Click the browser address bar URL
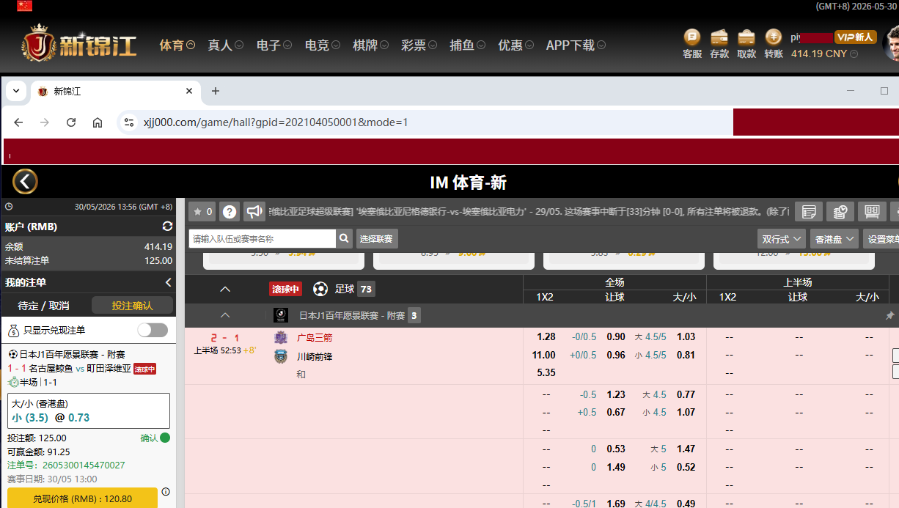Screen dimensions: 899x508 coord(275,122)
